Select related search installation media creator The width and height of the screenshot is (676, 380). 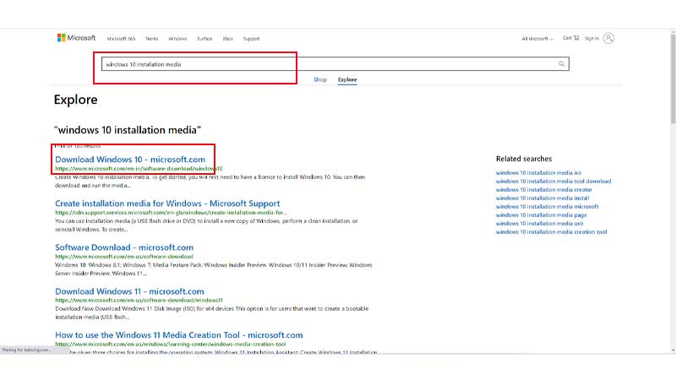544,189
